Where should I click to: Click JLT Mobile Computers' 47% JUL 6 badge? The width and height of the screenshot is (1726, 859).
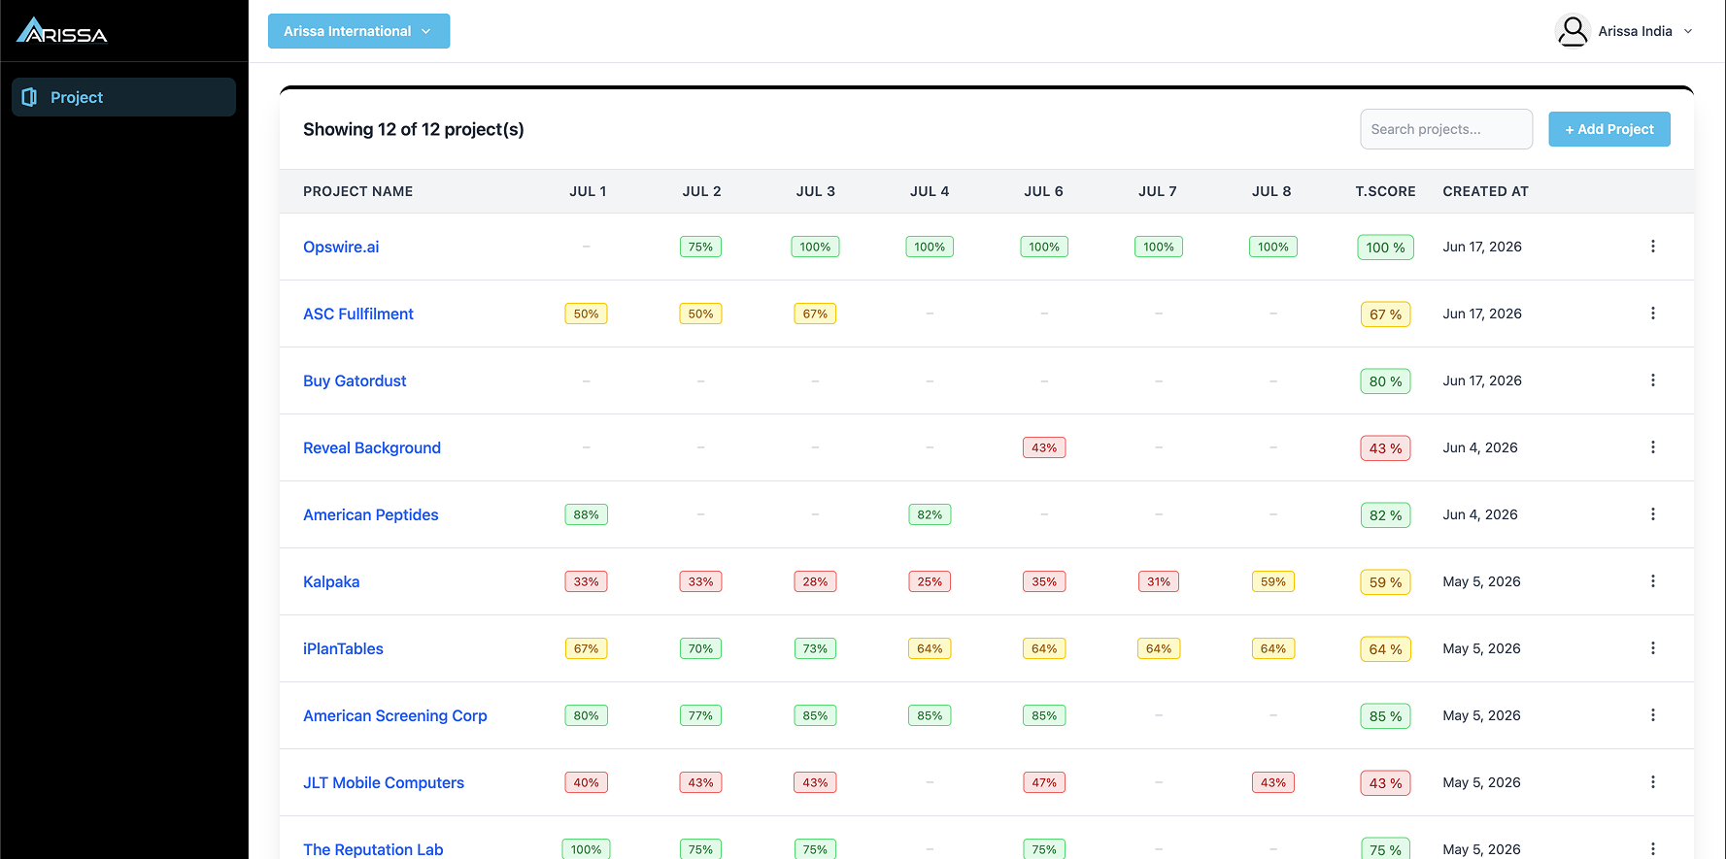point(1044,782)
